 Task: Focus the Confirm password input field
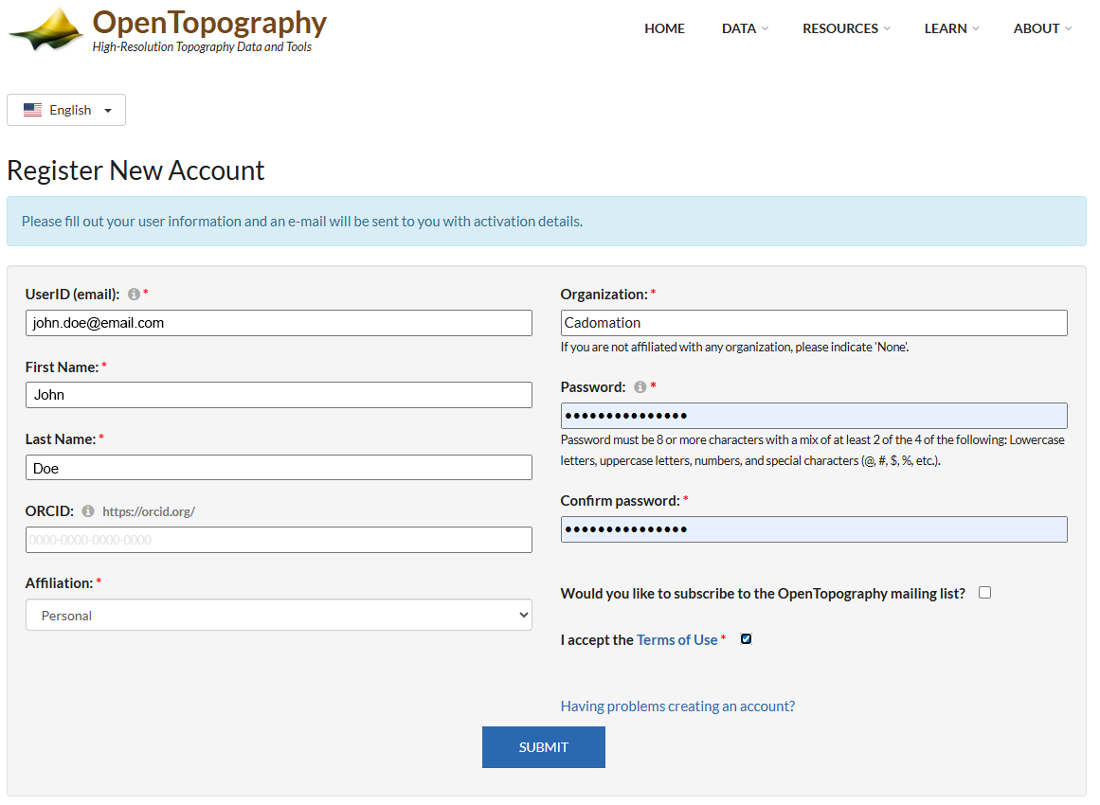click(x=814, y=529)
